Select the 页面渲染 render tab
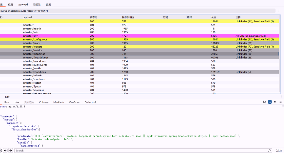The width and height of the screenshot is (284, 153). [29, 102]
